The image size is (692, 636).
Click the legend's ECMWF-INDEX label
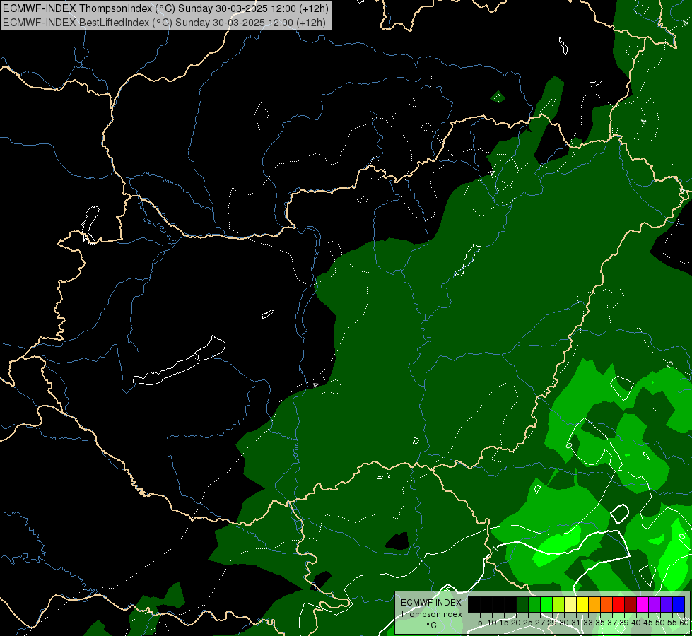click(x=431, y=603)
